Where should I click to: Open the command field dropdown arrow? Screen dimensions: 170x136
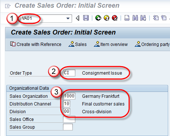(68, 18)
